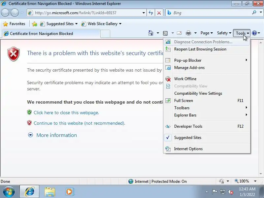This screenshot has width=264, height=198.
Task: Click the Forward navigation button
Action: (x=15, y=13)
